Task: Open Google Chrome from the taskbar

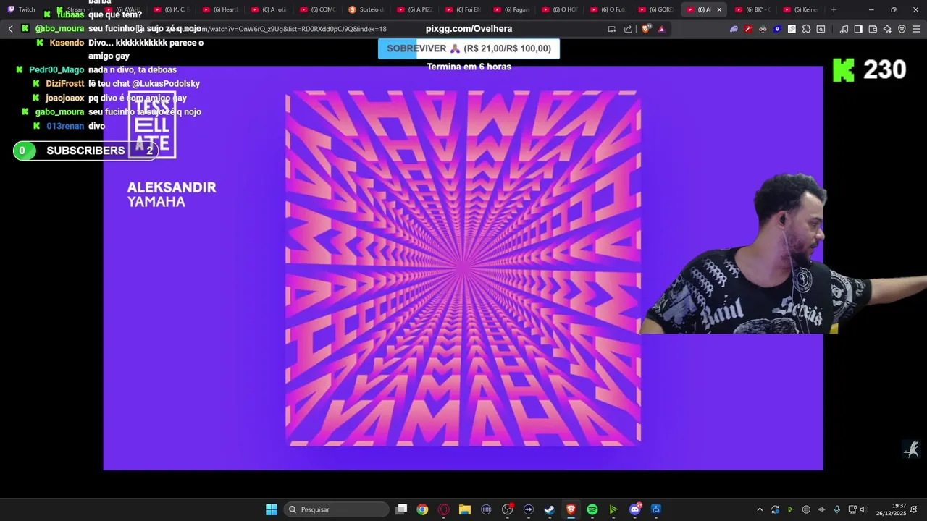Action: pos(422,509)
